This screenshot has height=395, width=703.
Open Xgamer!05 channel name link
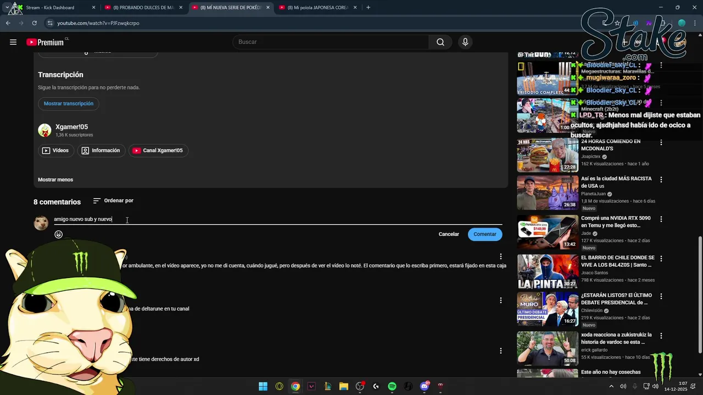[x=71, y=127]
